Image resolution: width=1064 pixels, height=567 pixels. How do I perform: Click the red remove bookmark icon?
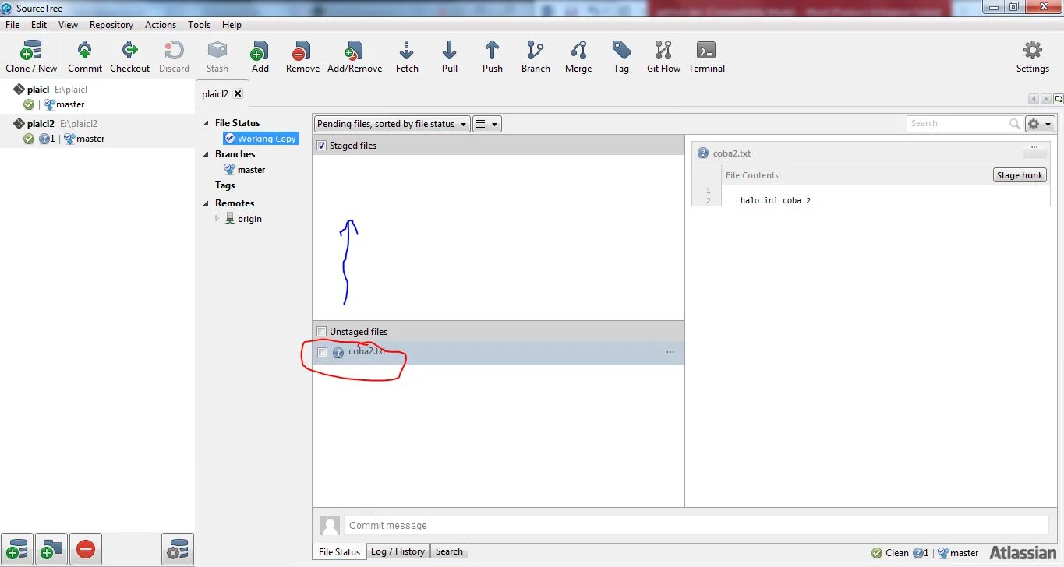coord(86,550)
